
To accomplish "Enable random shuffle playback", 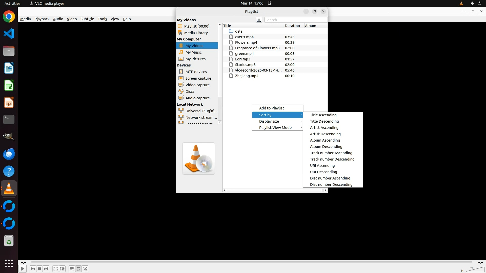I will pyautogui.click(x=85, y=269).
